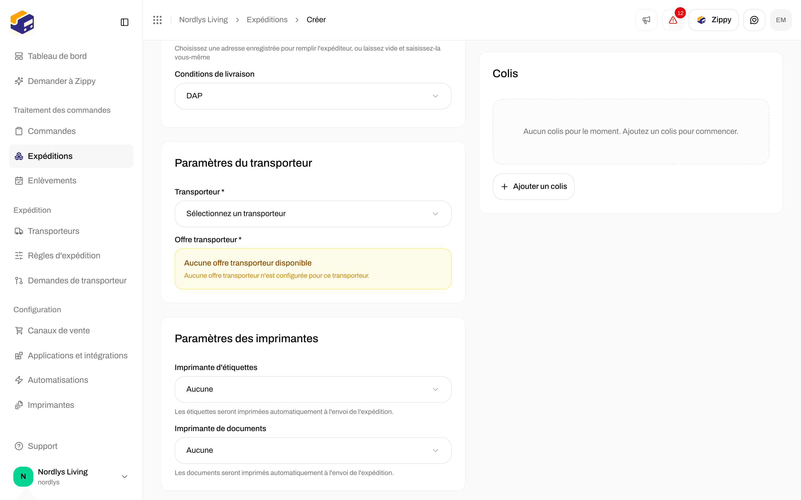Open the Conditions de livraison DAP dropdown
The width and height of the screenshot is (801, 500).
point(313,96)
